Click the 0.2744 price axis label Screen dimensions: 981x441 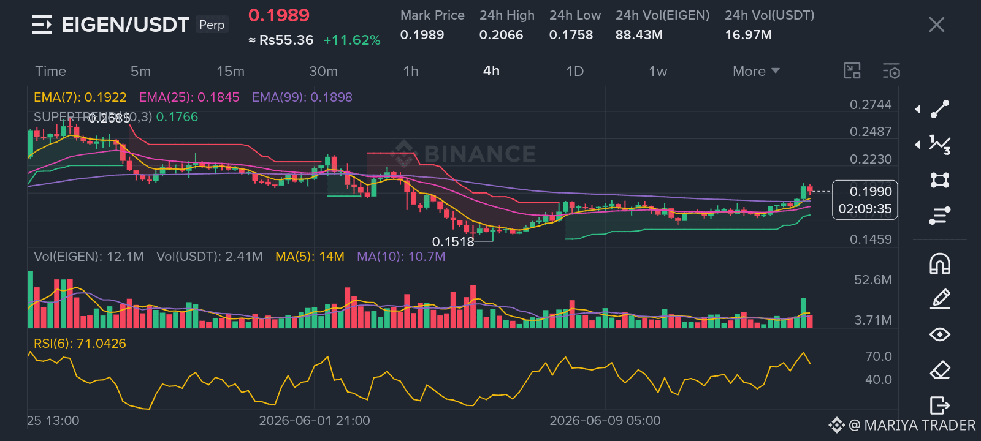coord(871,105)
